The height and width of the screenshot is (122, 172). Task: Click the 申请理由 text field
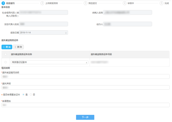85,105
